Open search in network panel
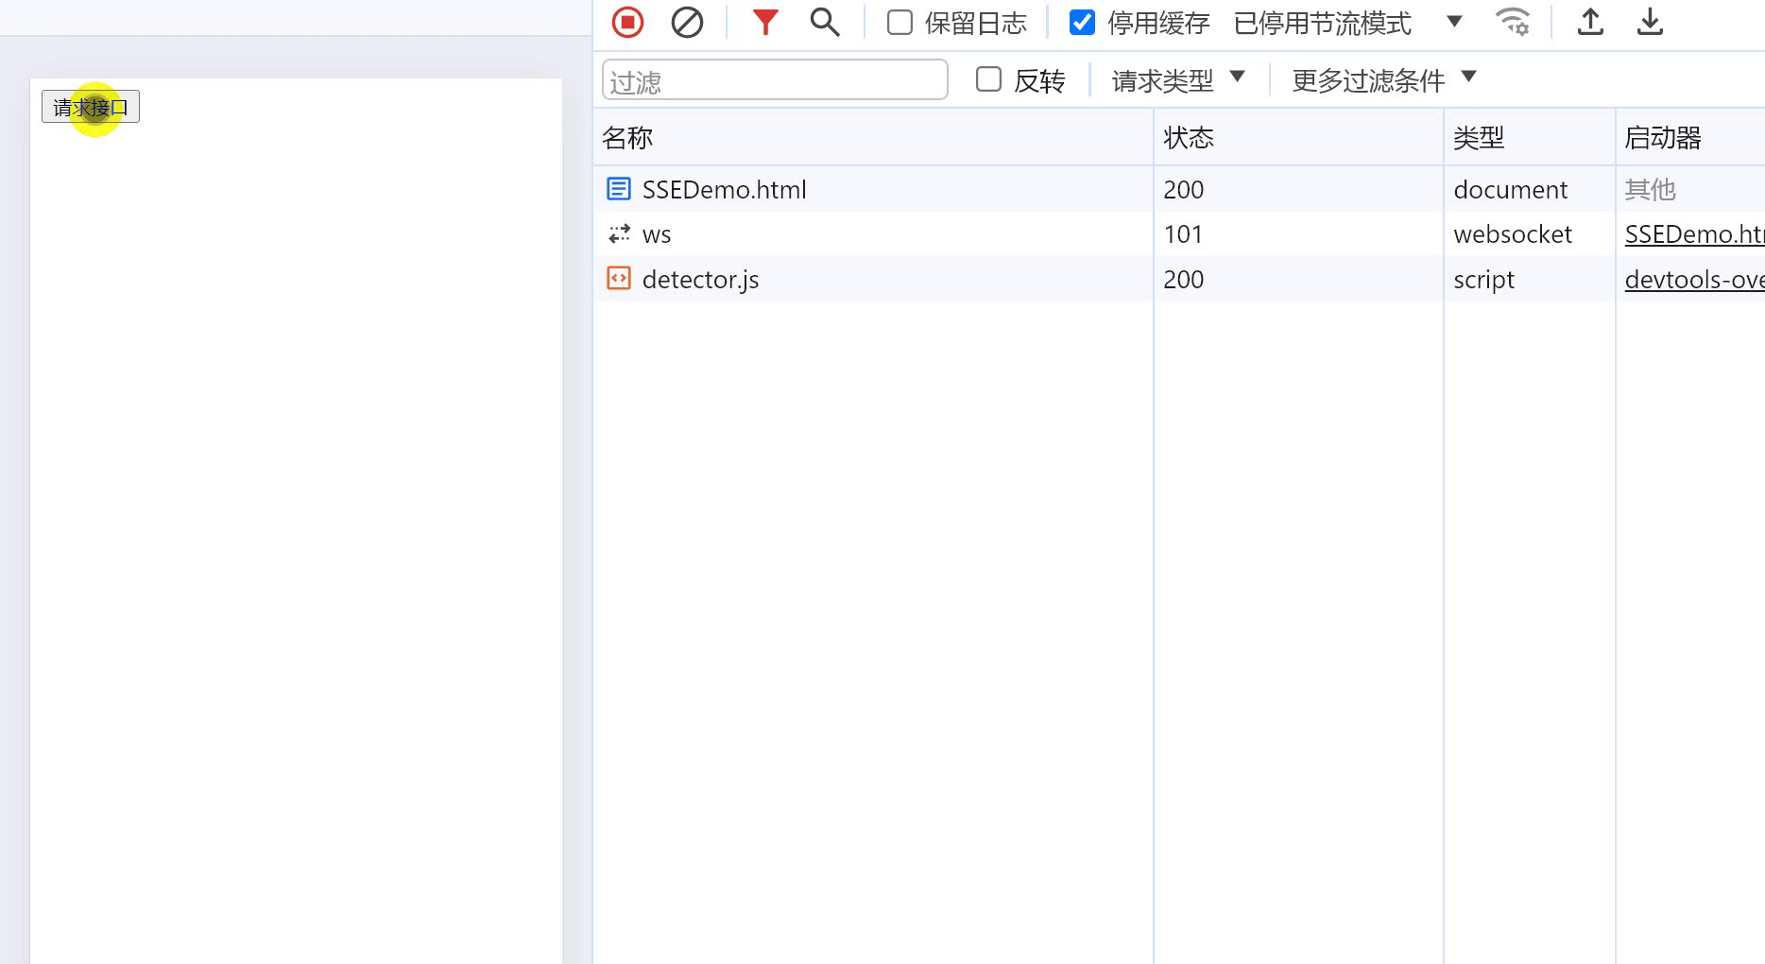This screenshot has width=1765, height=964. point(824,21)
